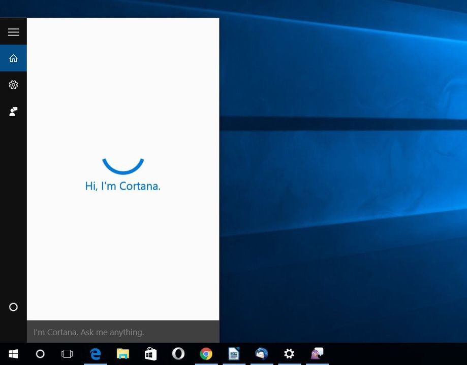Click the Cortana search circle in taskbar
The height and width of the screenshot is (365, 467).
[40, 353]
